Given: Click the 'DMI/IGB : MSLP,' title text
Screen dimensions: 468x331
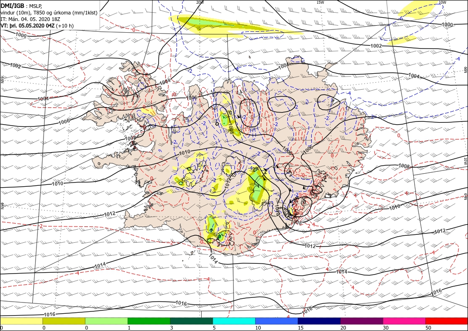Looking at the screenshot, I should (x=21, y=6).
